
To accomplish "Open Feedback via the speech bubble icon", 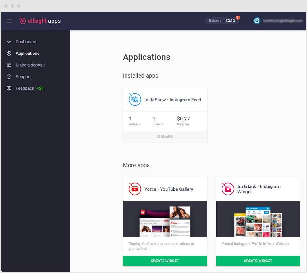I will pyautogui.click(x=9, y=88).
